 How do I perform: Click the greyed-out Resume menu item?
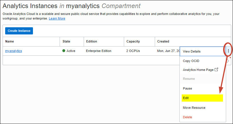tap(189, 79)
